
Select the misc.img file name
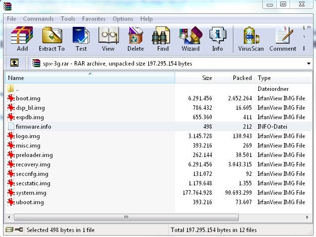(x=28, y=146)
